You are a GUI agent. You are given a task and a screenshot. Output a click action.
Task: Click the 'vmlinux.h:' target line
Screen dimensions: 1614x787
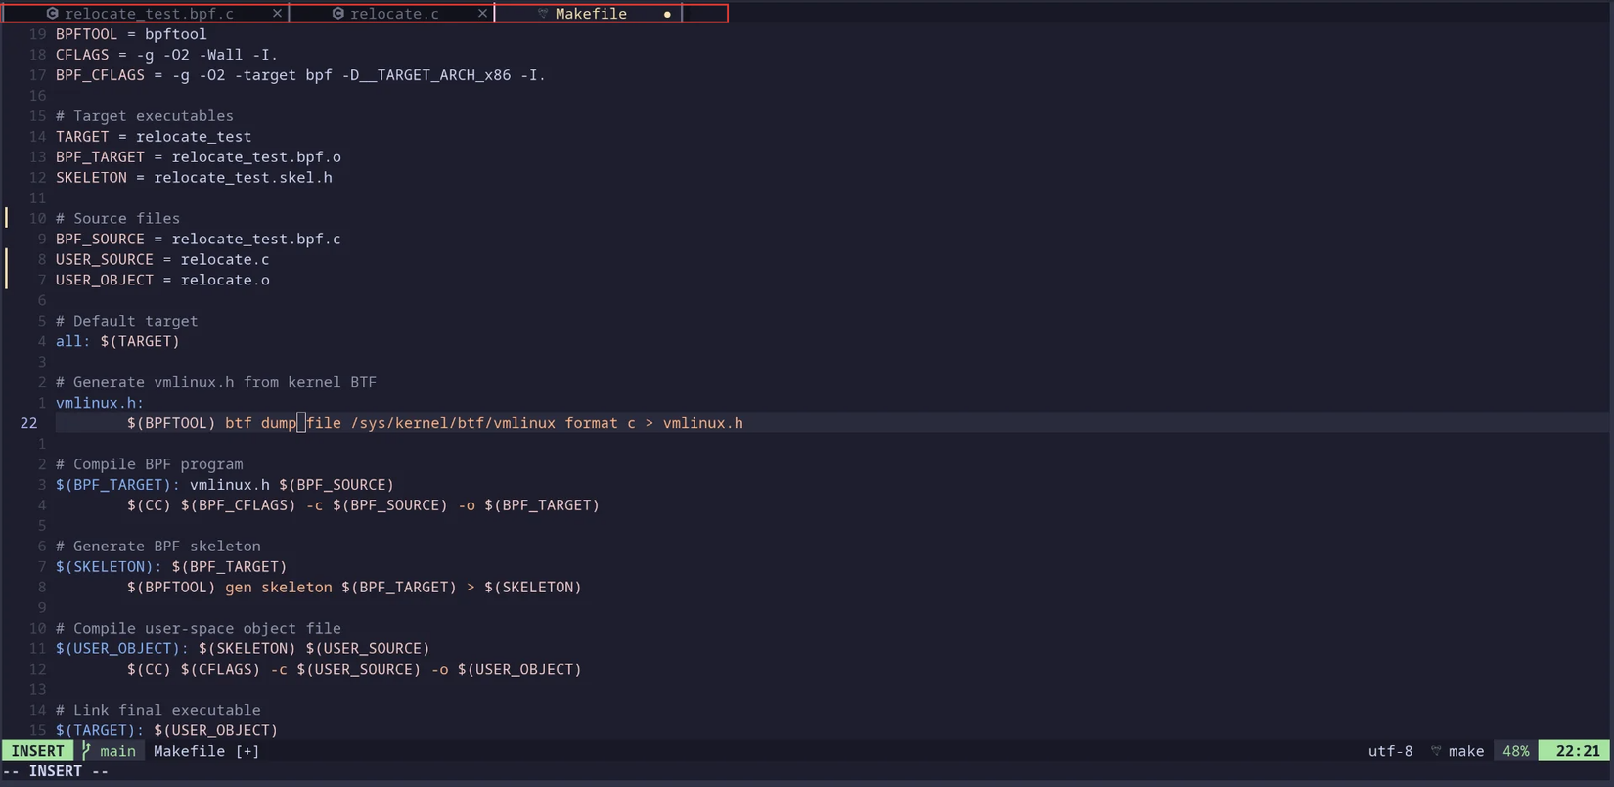tap(100, 403)
